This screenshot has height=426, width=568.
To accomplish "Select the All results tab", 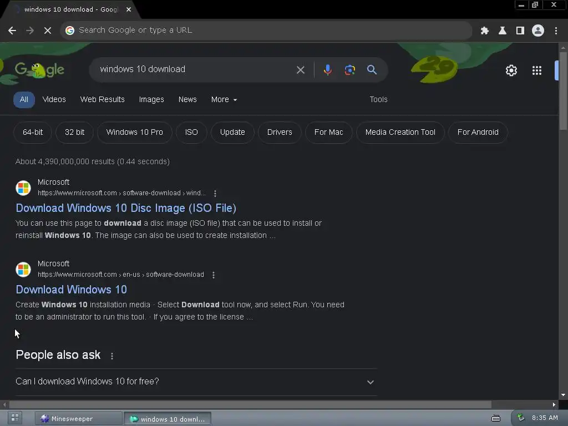I will (x=24, y=100).
